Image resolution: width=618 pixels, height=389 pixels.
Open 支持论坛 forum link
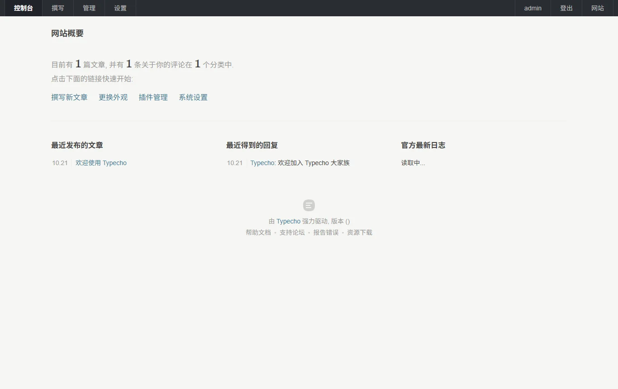(292, 232)
